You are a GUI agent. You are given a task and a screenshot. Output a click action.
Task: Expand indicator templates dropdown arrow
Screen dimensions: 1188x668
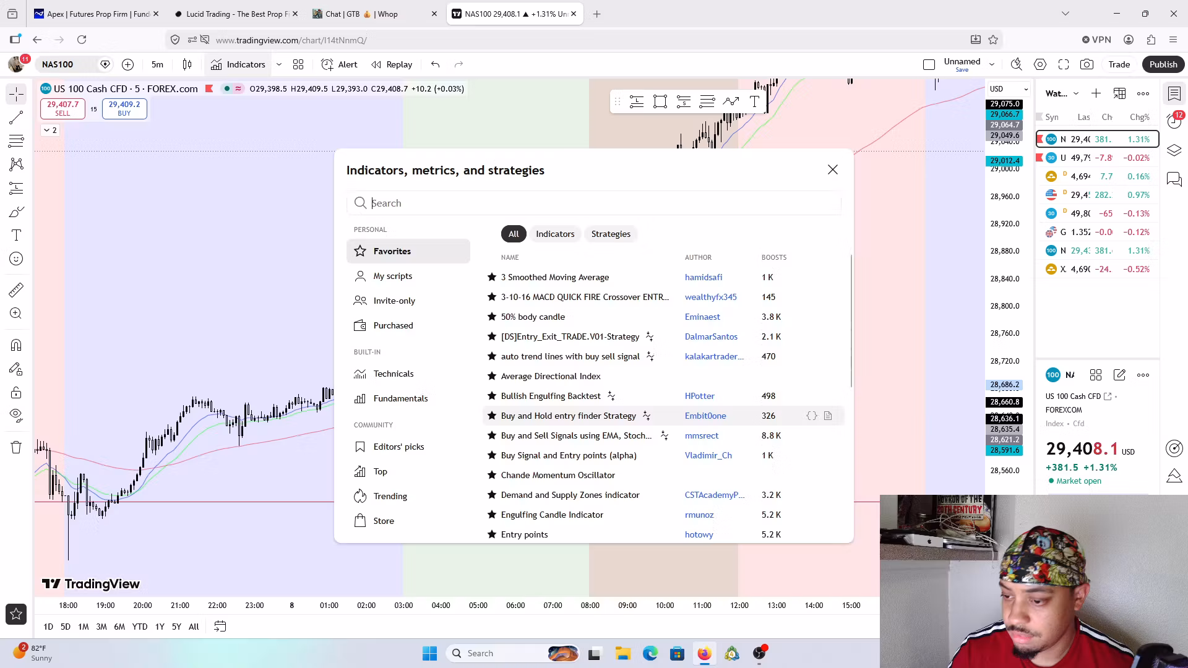(x=279, y=64)
